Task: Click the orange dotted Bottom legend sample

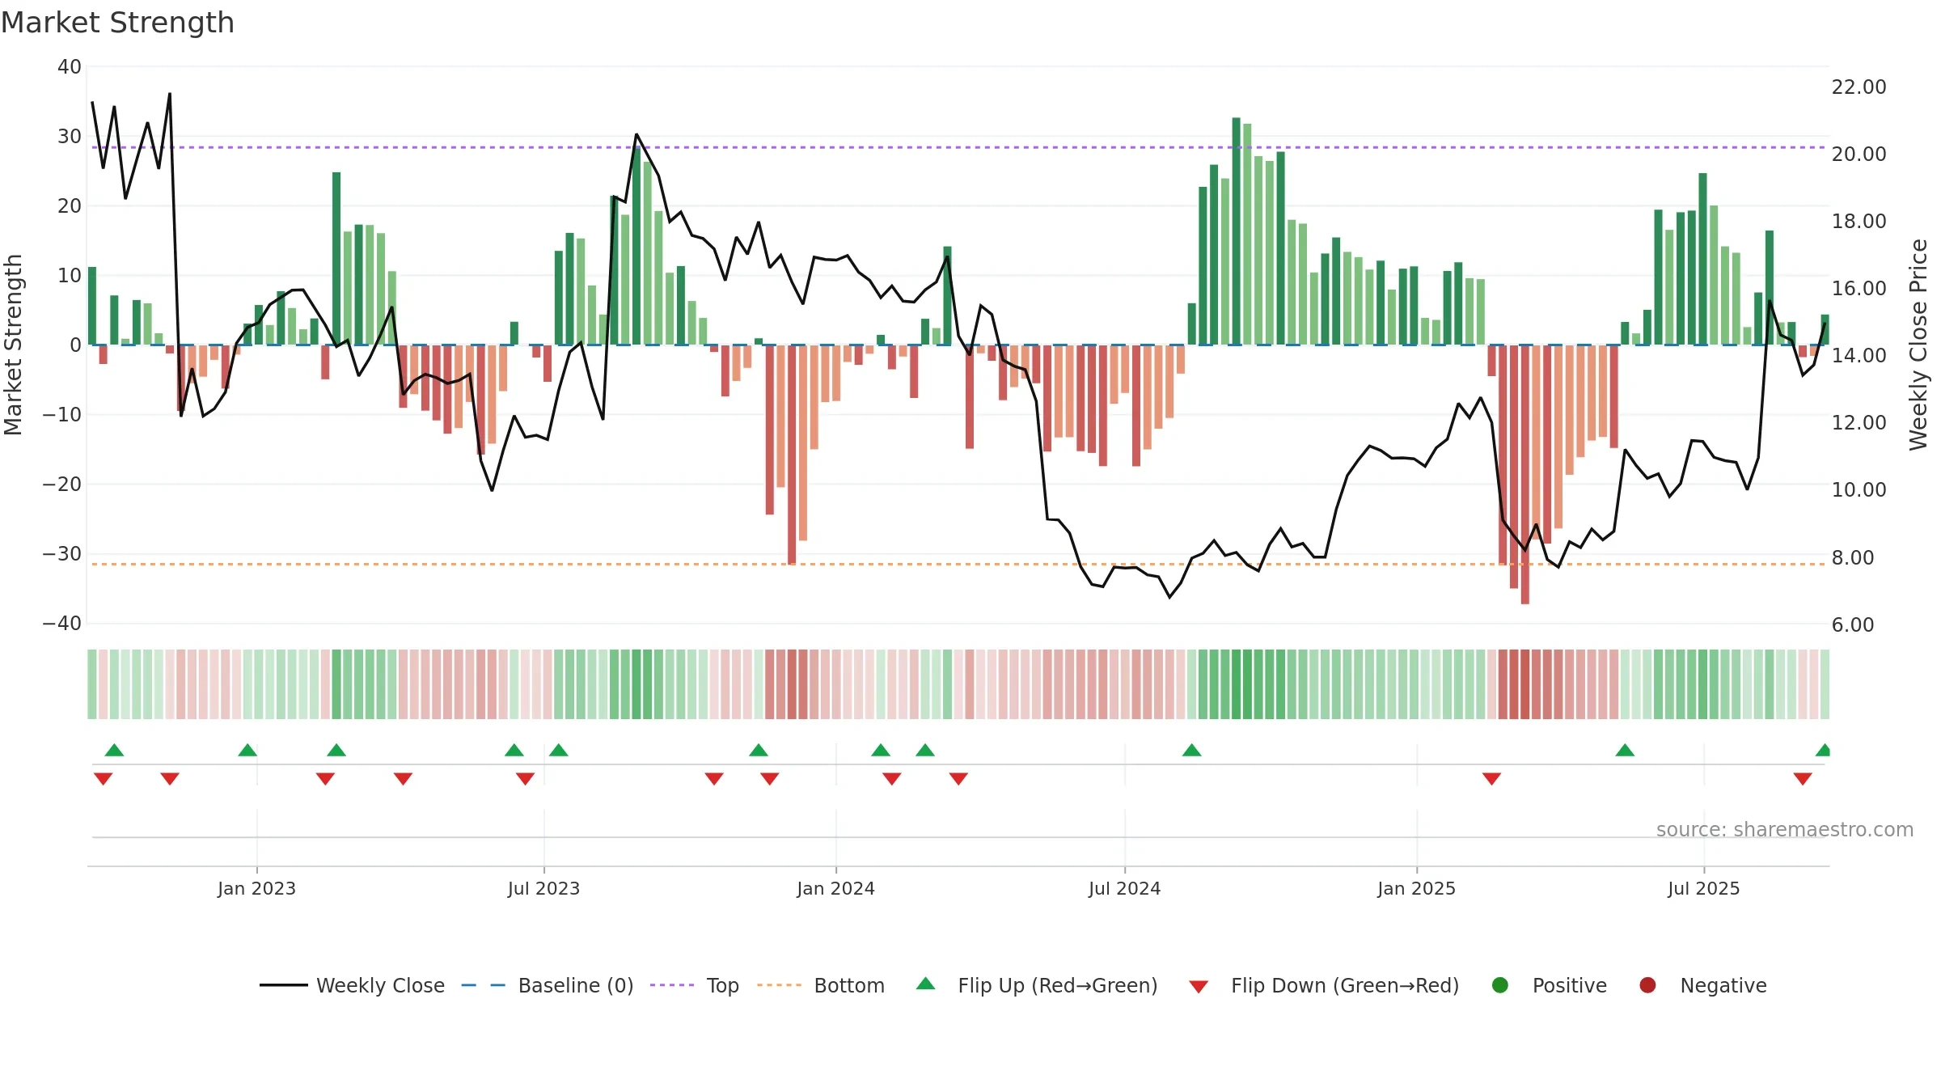Action: (779, 985)
